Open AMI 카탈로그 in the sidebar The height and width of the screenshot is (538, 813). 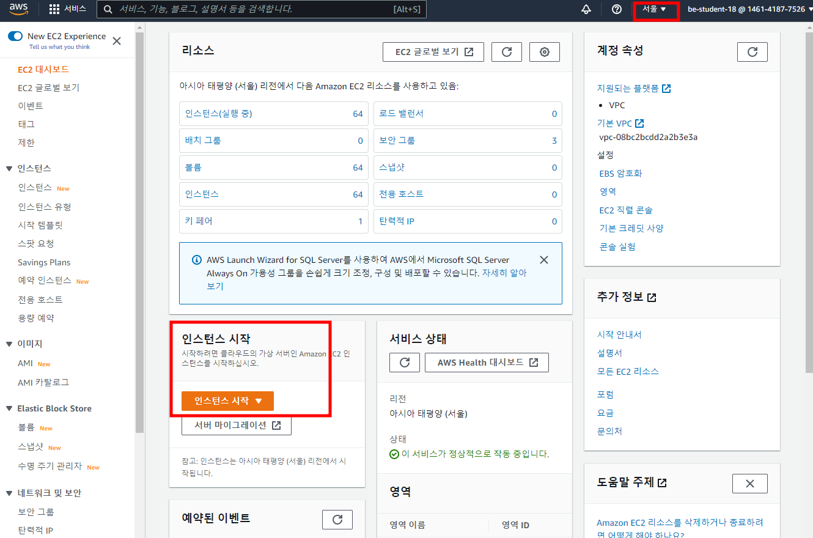coord(43,382)
